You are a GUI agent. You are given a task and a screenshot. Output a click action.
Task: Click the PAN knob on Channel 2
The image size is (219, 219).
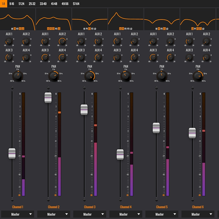[x=54, y=76]
